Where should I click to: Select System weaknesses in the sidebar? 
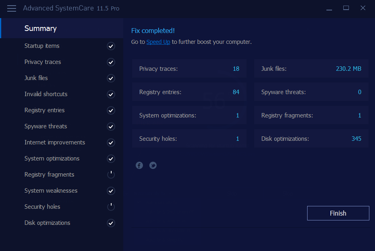coord(51,191)
